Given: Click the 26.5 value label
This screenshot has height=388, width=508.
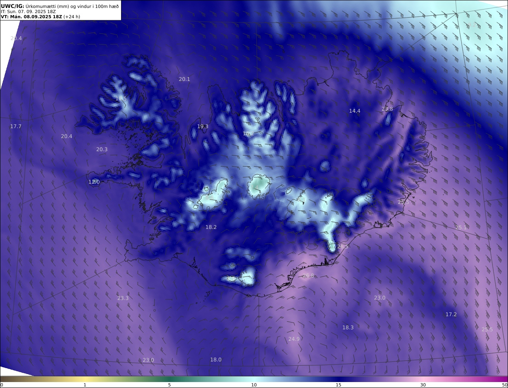Looking at the screenshot, I should pyautogui.click(x=343, y=247).
